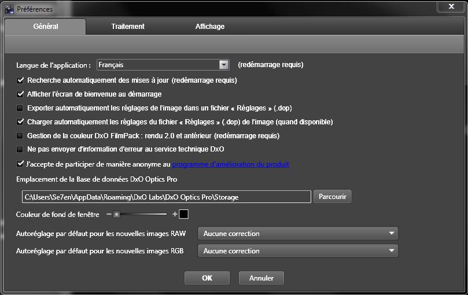Click the OK button
The image size is (468, 295).
[207, 278]
